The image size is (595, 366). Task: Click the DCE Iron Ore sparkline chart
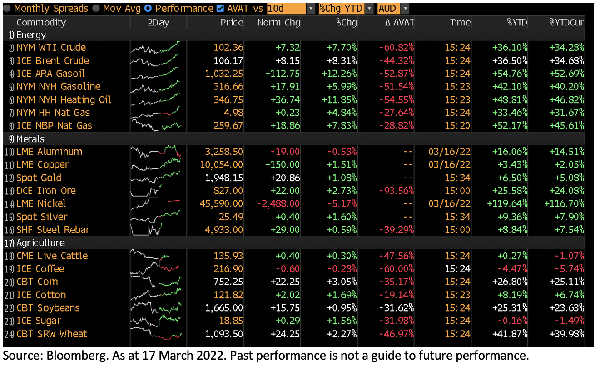[155, 191]
